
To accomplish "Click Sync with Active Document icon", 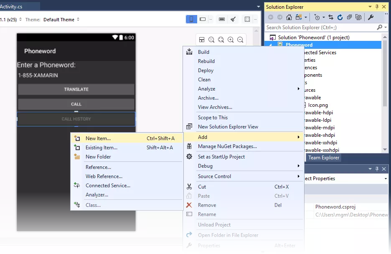I will pyautogui.click(x=331, y=17).
